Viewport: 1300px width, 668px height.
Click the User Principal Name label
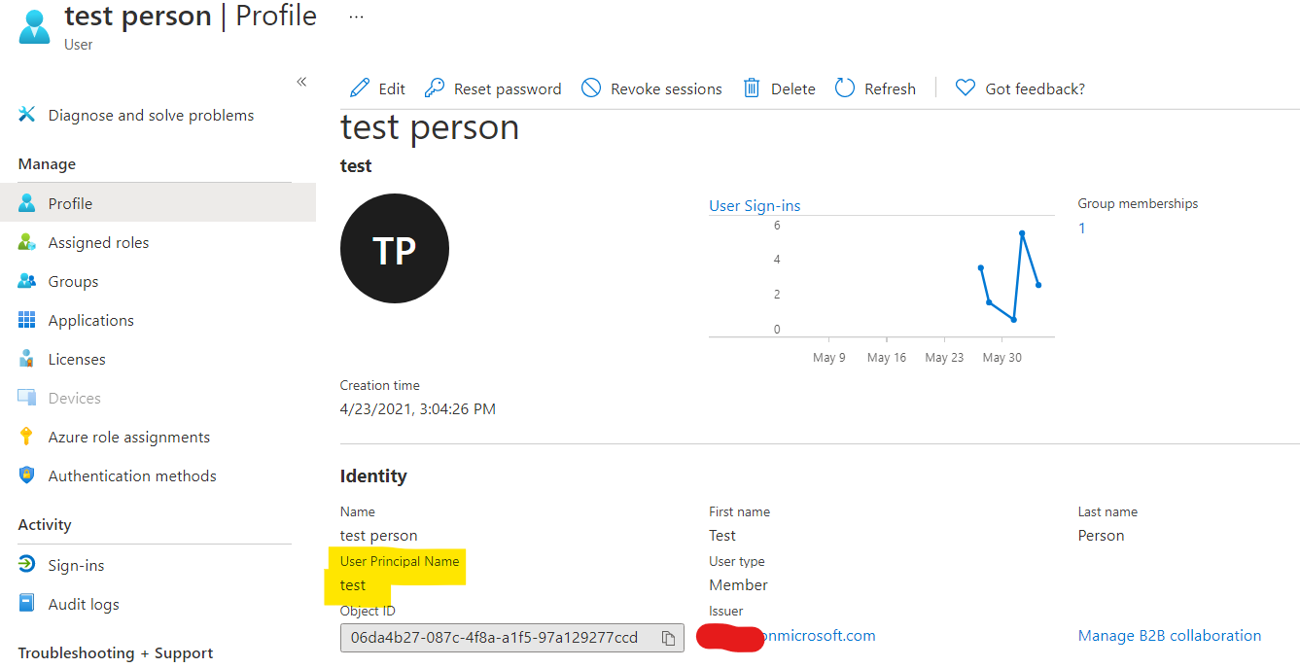pos(400,561)
